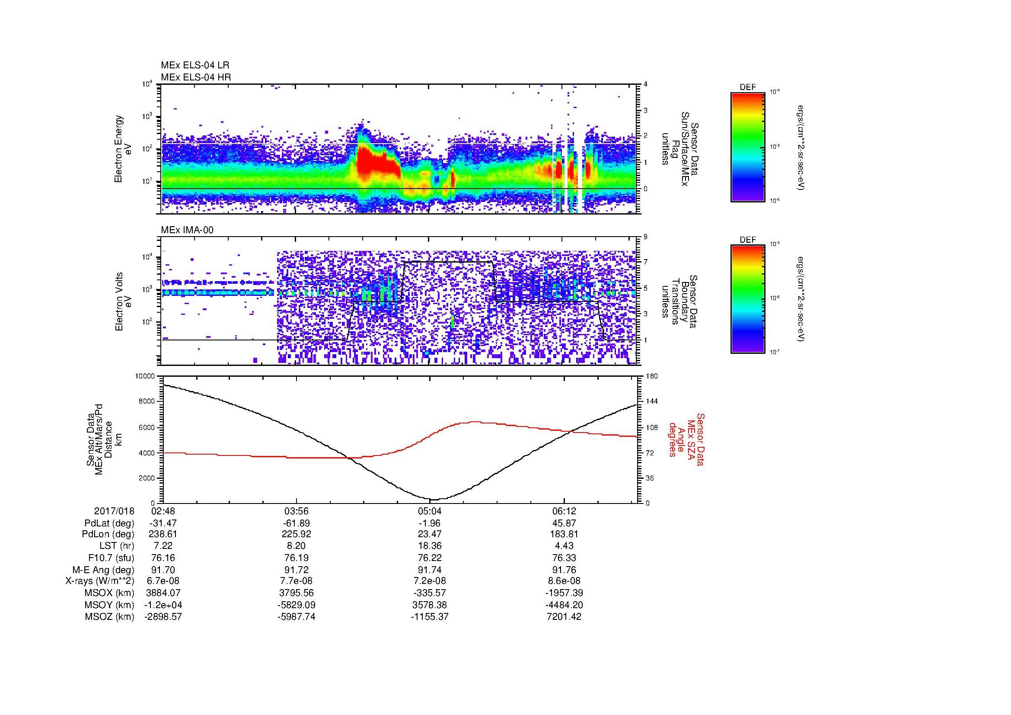Click the lowest point of black altitude curve
Viewport: 1011px width, 715px height.
click(x=434, y=500)
